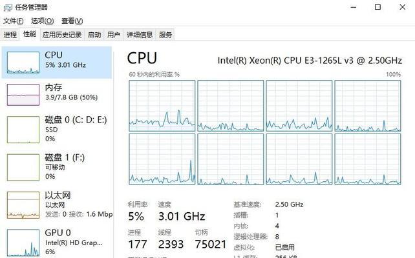
Task: Select the CPU mini graph in sidebar
Action: point(23,63)
